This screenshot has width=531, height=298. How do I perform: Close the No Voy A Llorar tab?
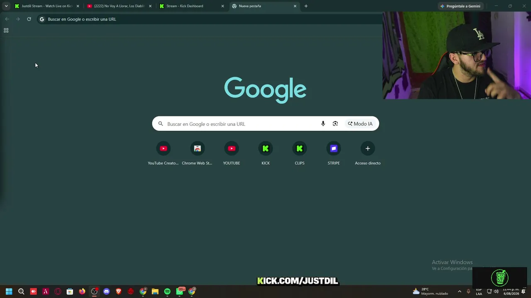[x=150, y=6]
